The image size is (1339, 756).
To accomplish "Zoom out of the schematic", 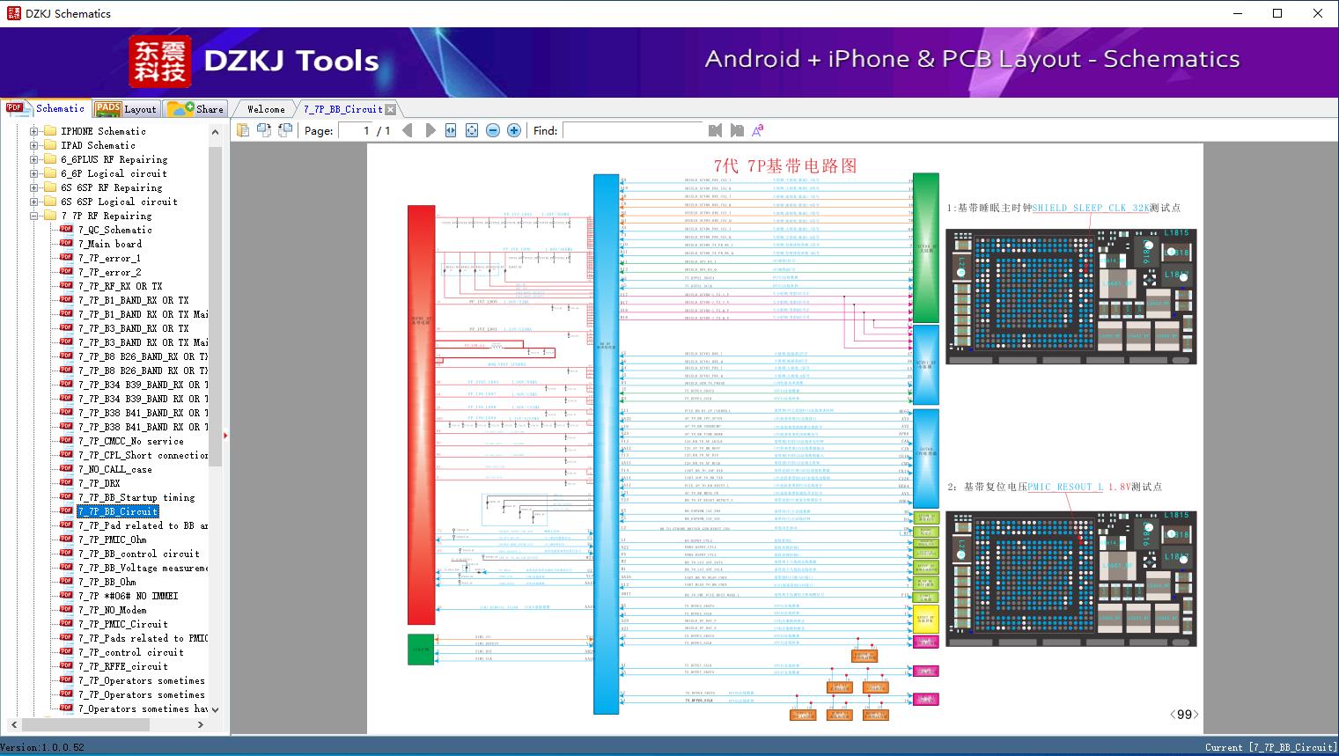I will pyautogui.click(x=493, y=130).
